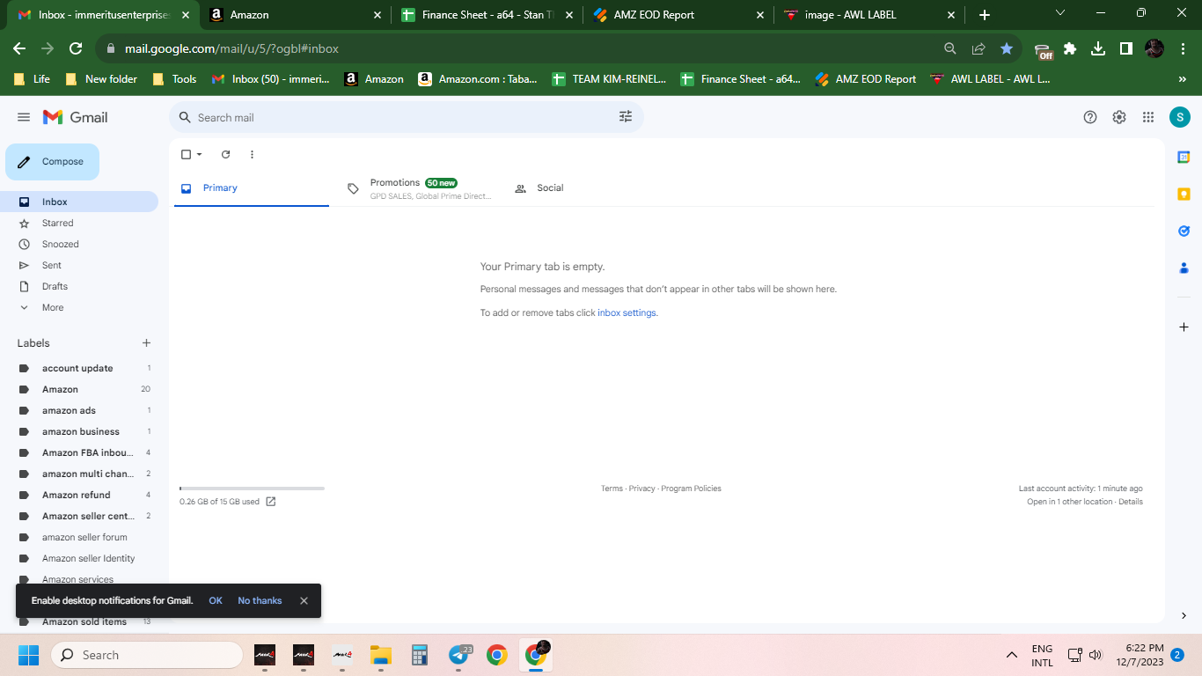Open Google Calendar side panel icon
The image size is (1202, 676).
point(1184,157)
